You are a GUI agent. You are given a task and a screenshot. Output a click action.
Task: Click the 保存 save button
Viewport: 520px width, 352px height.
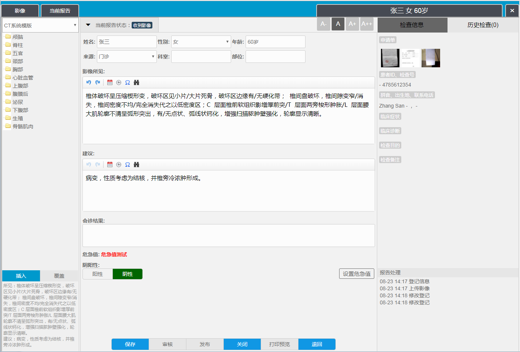[x=130, y=344]
